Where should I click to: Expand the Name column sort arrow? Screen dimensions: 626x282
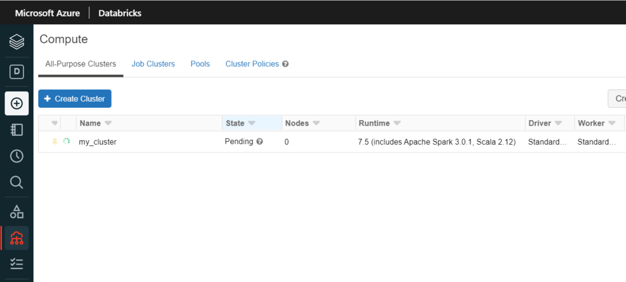(108, 123)
